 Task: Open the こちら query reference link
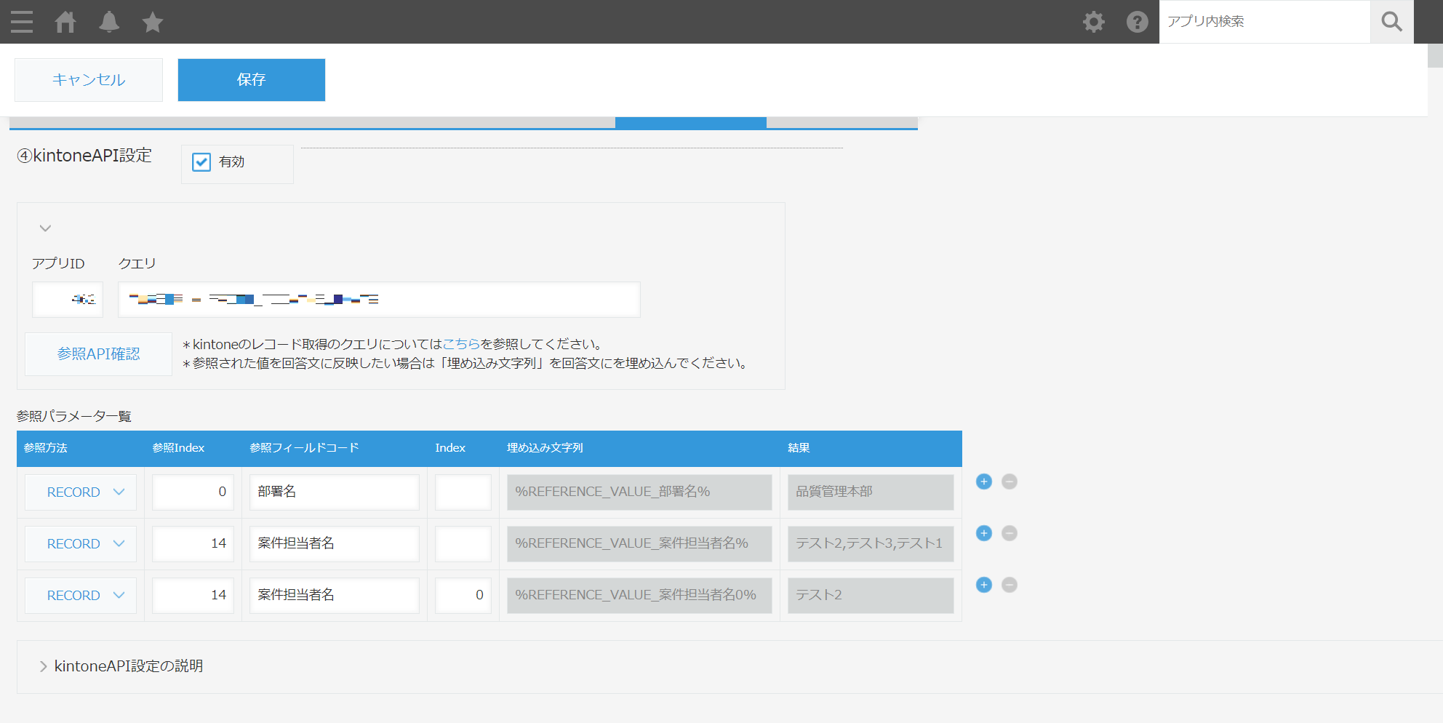[x=461, y=344]
